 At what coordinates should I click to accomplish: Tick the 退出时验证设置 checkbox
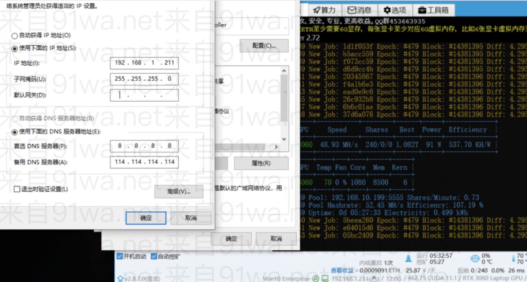(17, 189)
